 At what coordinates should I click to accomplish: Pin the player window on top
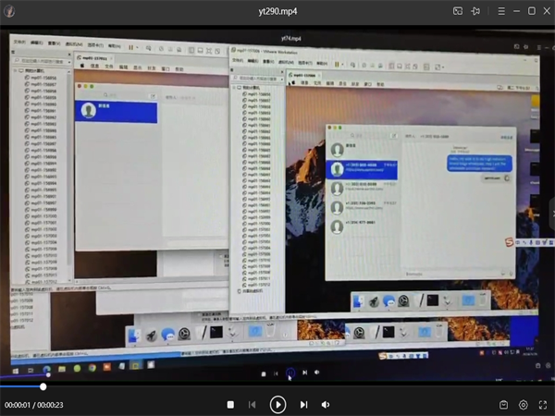pyautogui.click(x=475, y=11)
